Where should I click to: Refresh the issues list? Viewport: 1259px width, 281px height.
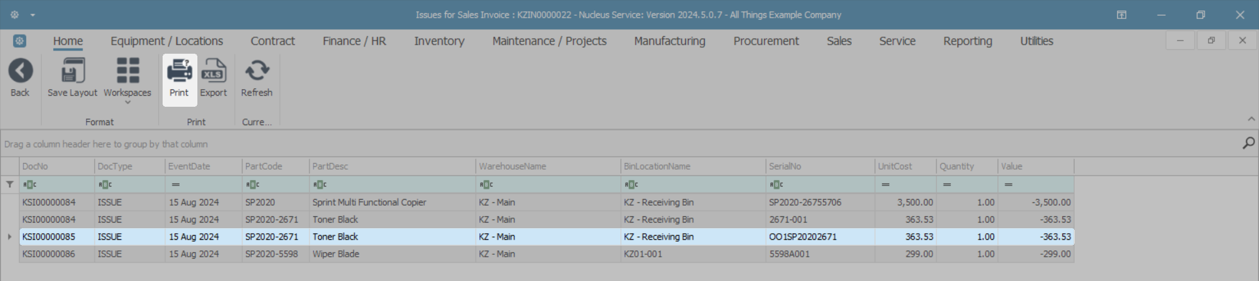[256, 71]
